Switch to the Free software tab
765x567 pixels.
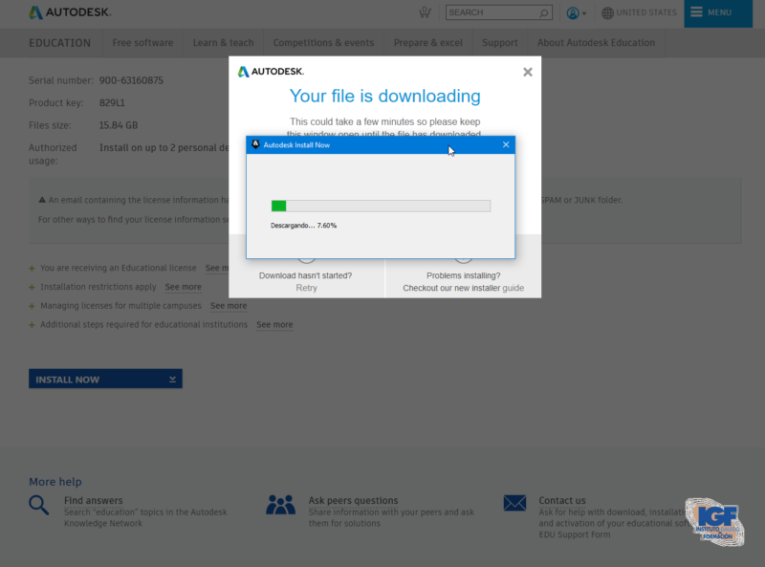(142, 42)
